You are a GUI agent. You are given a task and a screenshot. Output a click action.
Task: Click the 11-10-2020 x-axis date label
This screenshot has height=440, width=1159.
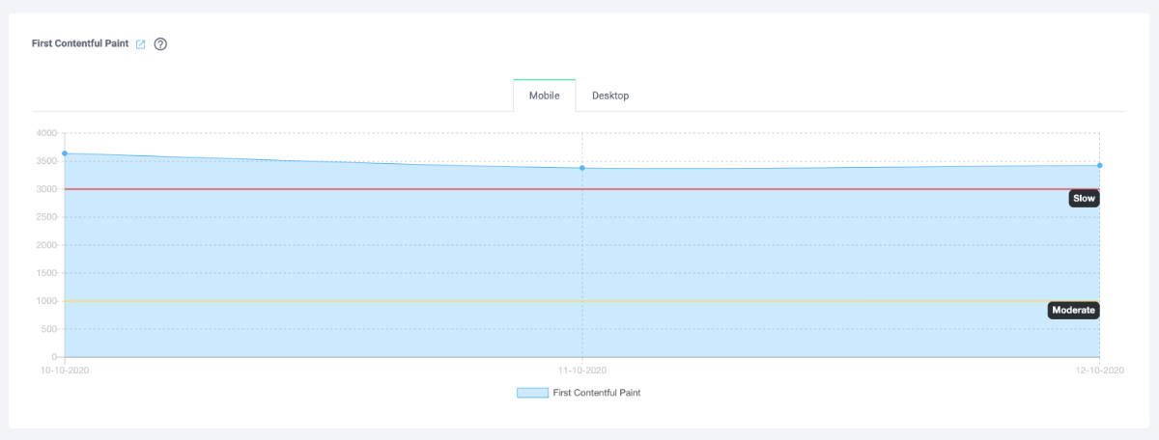[x=582, y=371]
